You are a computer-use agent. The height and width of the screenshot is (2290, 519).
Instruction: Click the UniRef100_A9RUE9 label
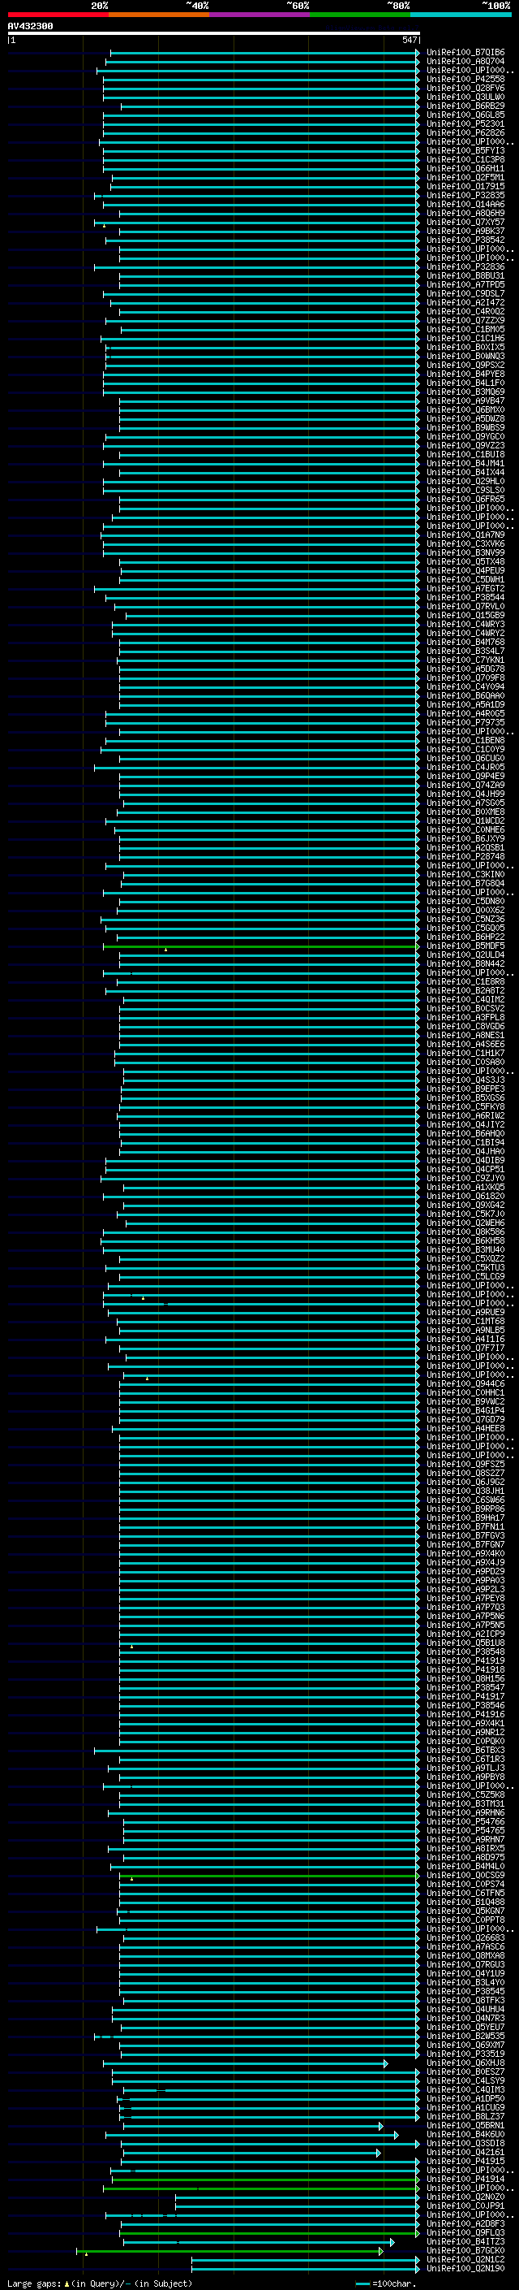coord(465,1312)
